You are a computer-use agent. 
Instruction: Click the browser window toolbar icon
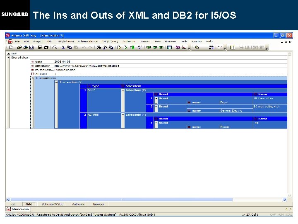point(169,47)
